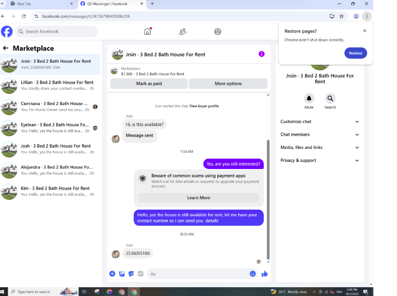Close the New Tab browser tab
Screen dimensions: 397x296
(71, 4)
